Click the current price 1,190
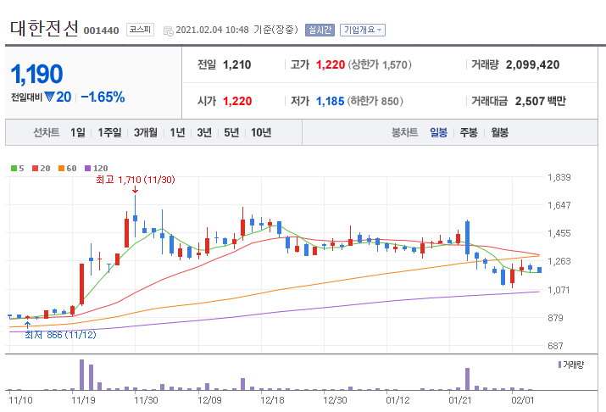This screenshot has width=606, height=412. (36, 74)
